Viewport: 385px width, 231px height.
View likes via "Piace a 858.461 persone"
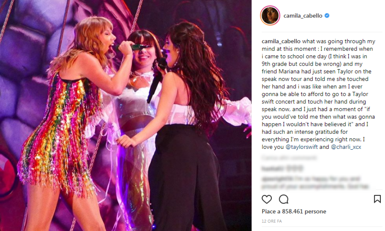tap(294, 211)
